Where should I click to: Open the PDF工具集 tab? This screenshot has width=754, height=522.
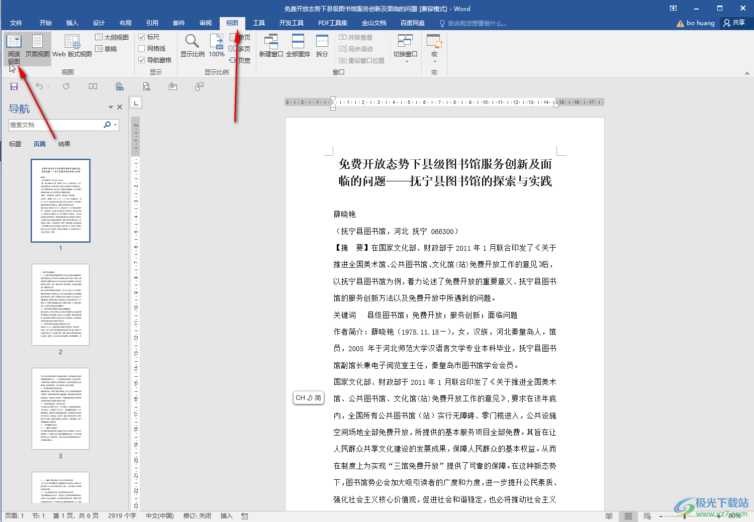(x=333, y=23)
